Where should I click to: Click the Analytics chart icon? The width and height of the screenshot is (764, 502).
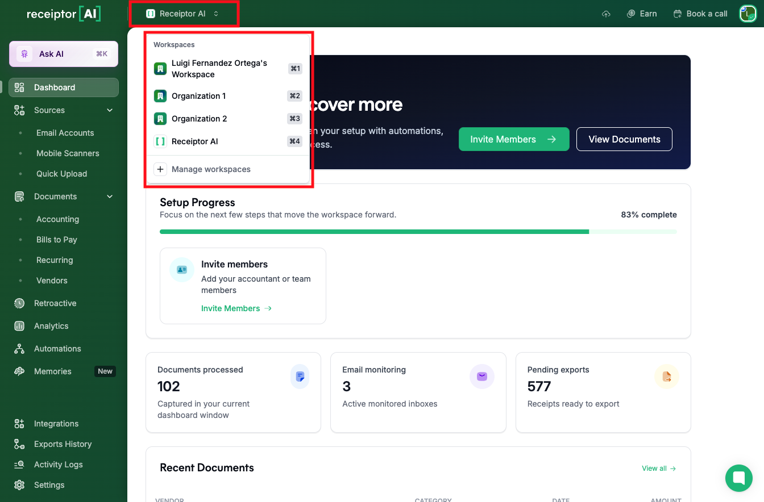pos(19,326)
